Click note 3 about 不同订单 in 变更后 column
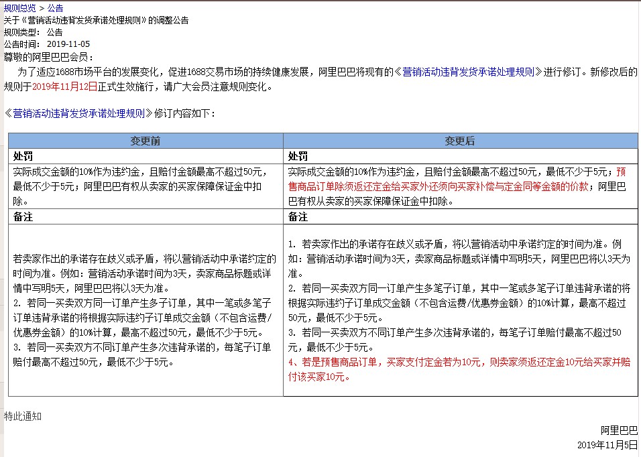641x457 pixels. click(x=455, y=340)
